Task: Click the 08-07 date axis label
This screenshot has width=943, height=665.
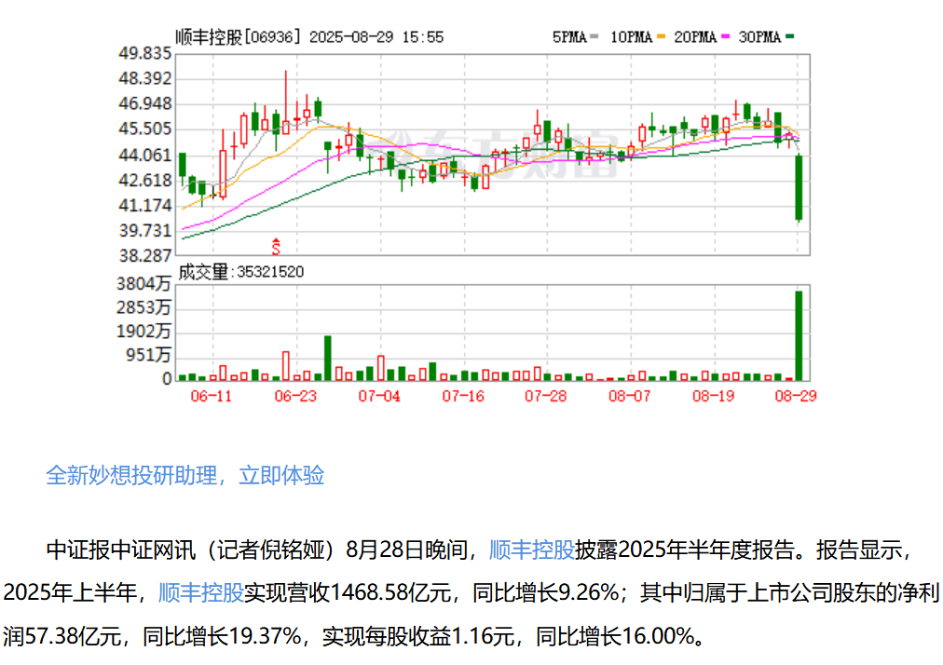Action: pyautogui.click(x=629, y=396)
